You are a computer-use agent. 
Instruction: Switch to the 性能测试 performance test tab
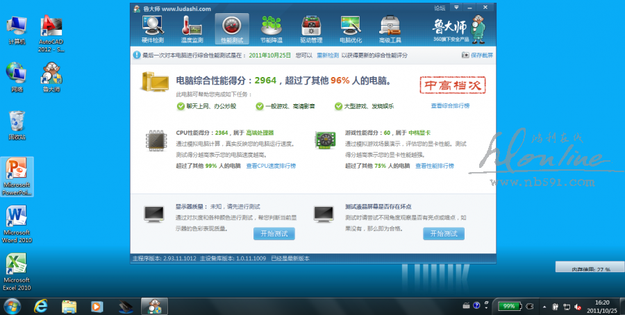click(231, 28)
